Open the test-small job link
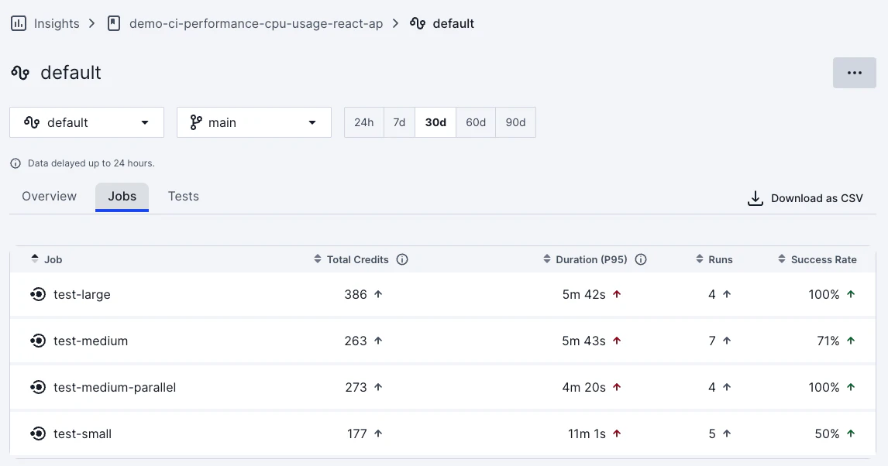 coord(82,433)
